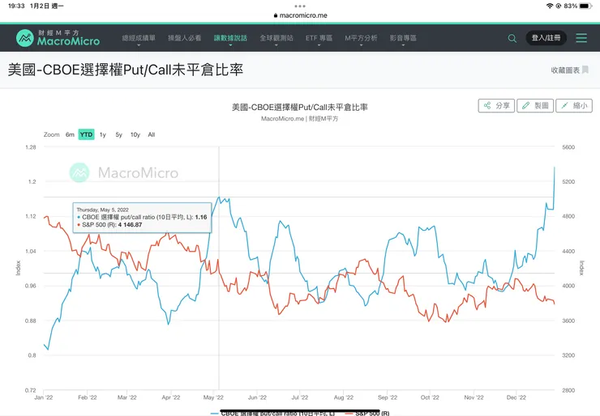Click the time 19:33 in status bar

pos(16,6)
